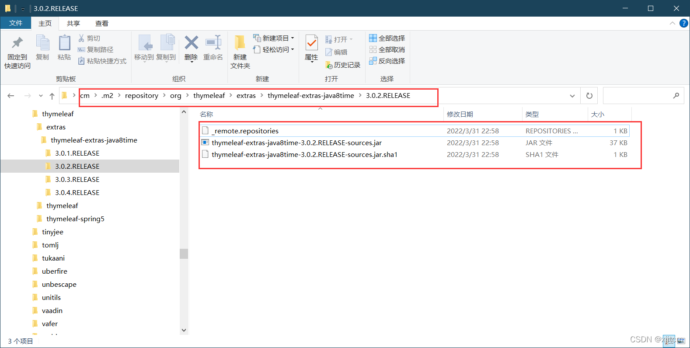Open the ribbon Help question mark
Viewport: 690px width, 348px height.
pyautogui.click(x=683, y=23)
